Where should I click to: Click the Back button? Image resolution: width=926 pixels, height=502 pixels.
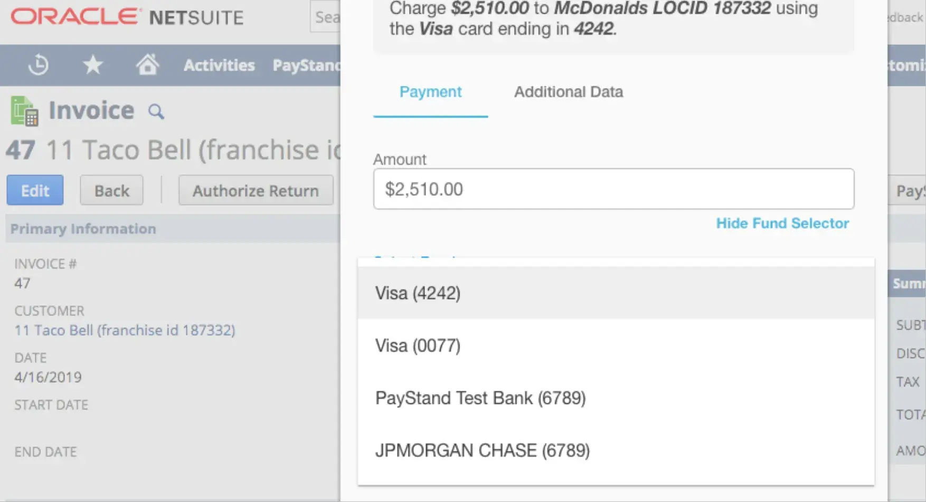pos(111,190)
